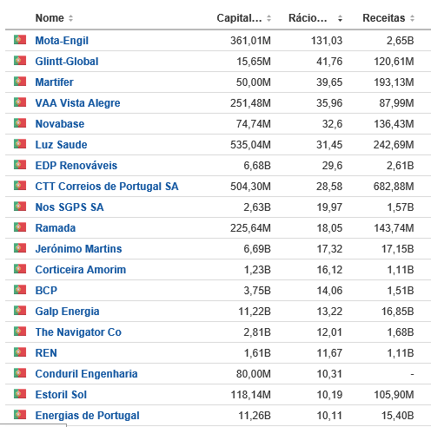This screenshot has height=427, width=431.
Task: Open the Estoril Sol link
Action: click(x=61, y=395)
